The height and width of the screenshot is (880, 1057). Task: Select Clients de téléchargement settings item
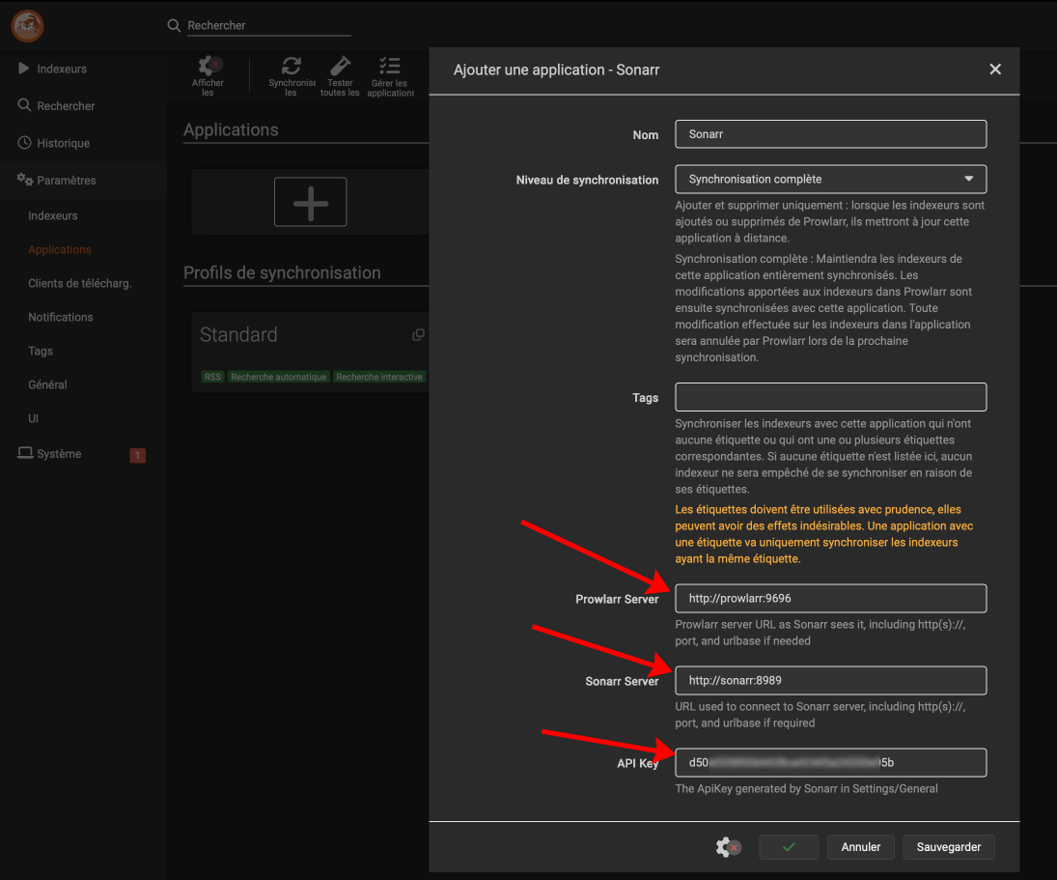(79, 283)
